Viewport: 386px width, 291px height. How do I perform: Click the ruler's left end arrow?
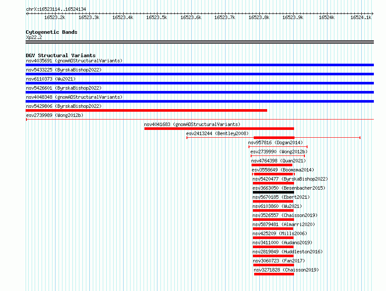27,14
